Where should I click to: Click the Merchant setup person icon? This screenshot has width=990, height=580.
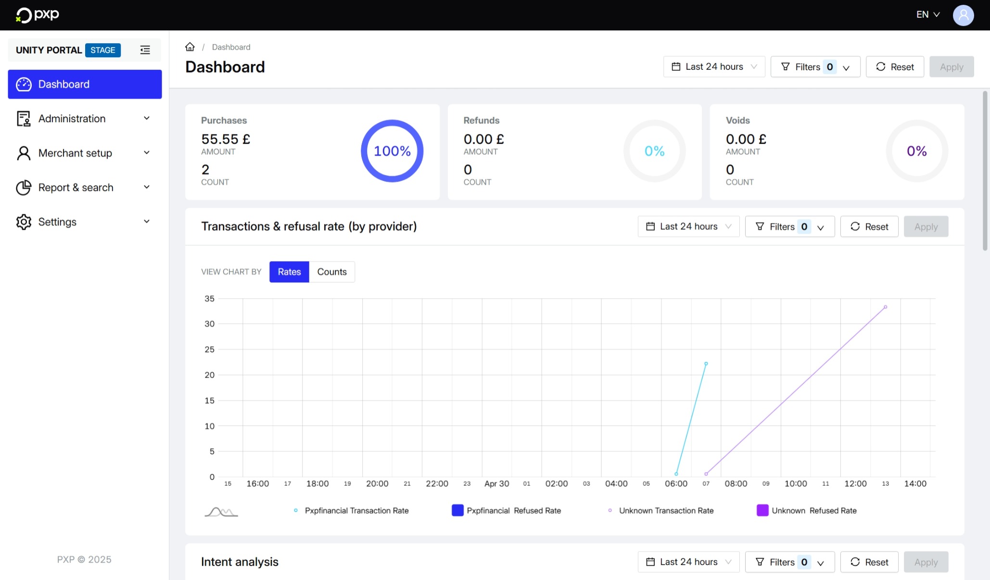pyautogui.click(x=24, y=153)
